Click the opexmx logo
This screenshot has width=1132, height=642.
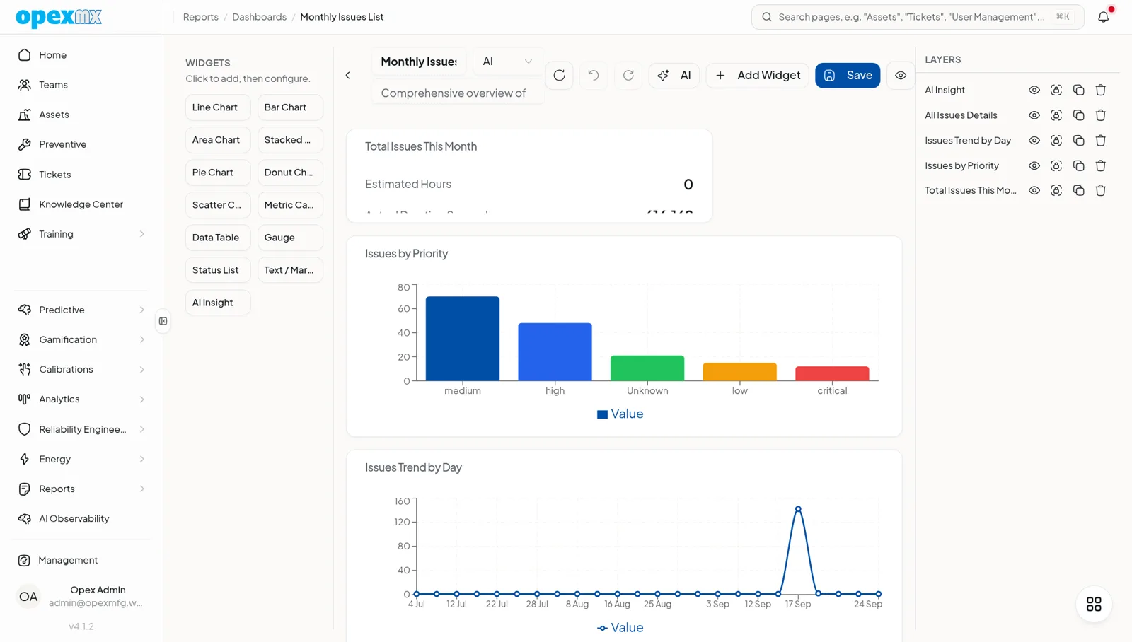click(x=59, y=17)
